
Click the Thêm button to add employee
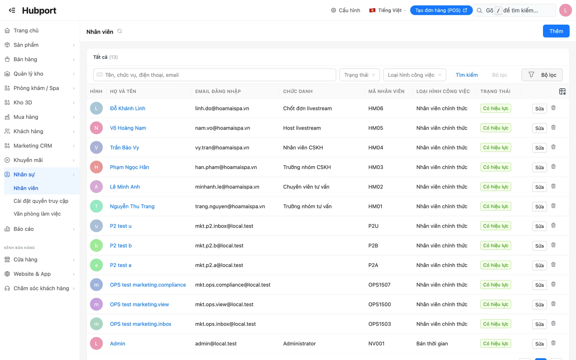point(556,31)
